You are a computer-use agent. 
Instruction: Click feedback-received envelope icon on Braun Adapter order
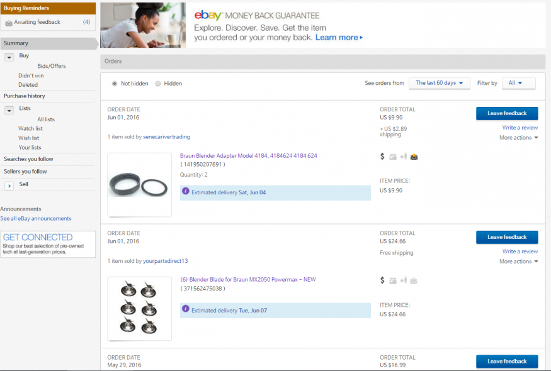coord(414,157)
